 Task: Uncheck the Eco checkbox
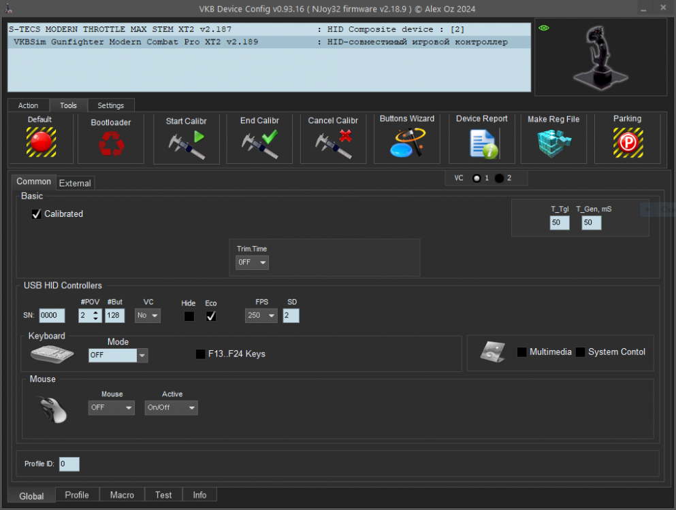(x=211, y=316)
